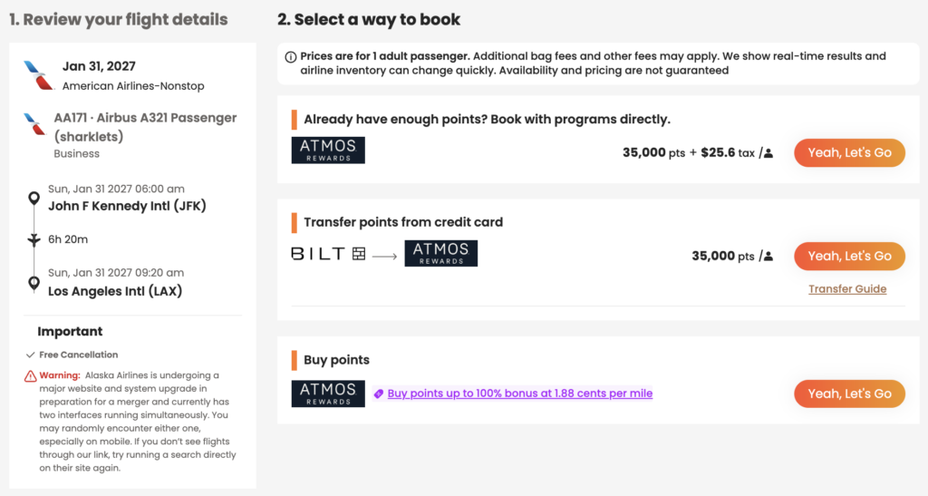Click the airplane icon beside 6h 20m
Screen dimensions: 928x496
click(34, 239)
